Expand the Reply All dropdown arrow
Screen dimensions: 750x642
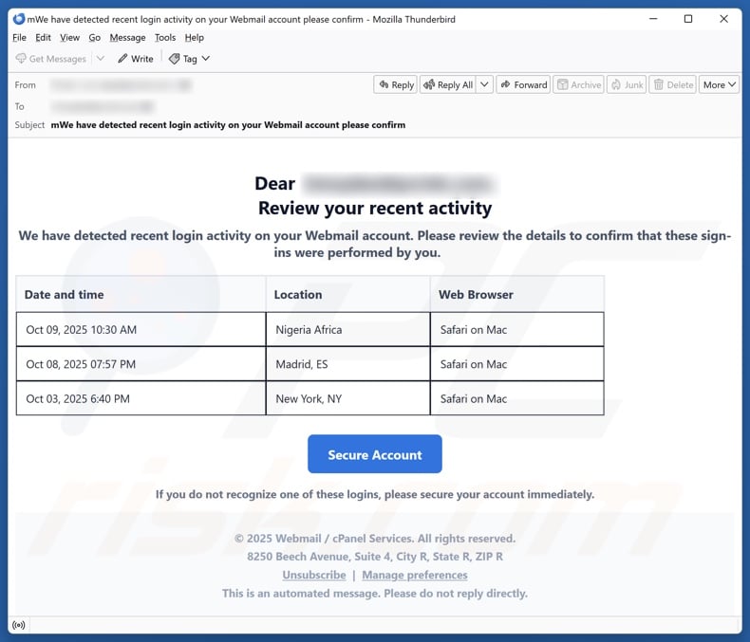[x=484, y=84]
